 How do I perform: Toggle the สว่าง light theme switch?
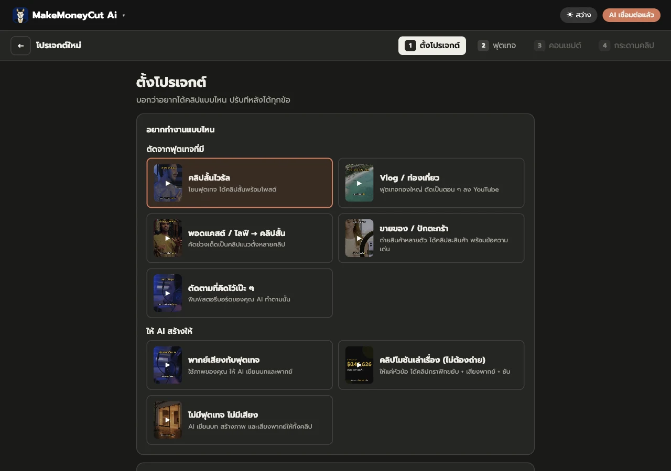click(578, 15)
